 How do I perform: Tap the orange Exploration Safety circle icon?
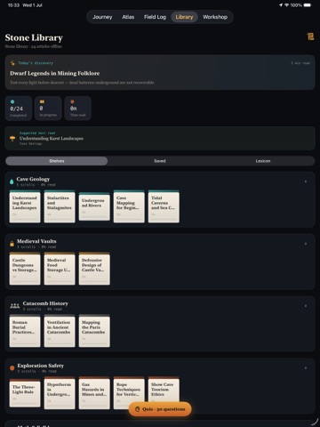[12, 368]
